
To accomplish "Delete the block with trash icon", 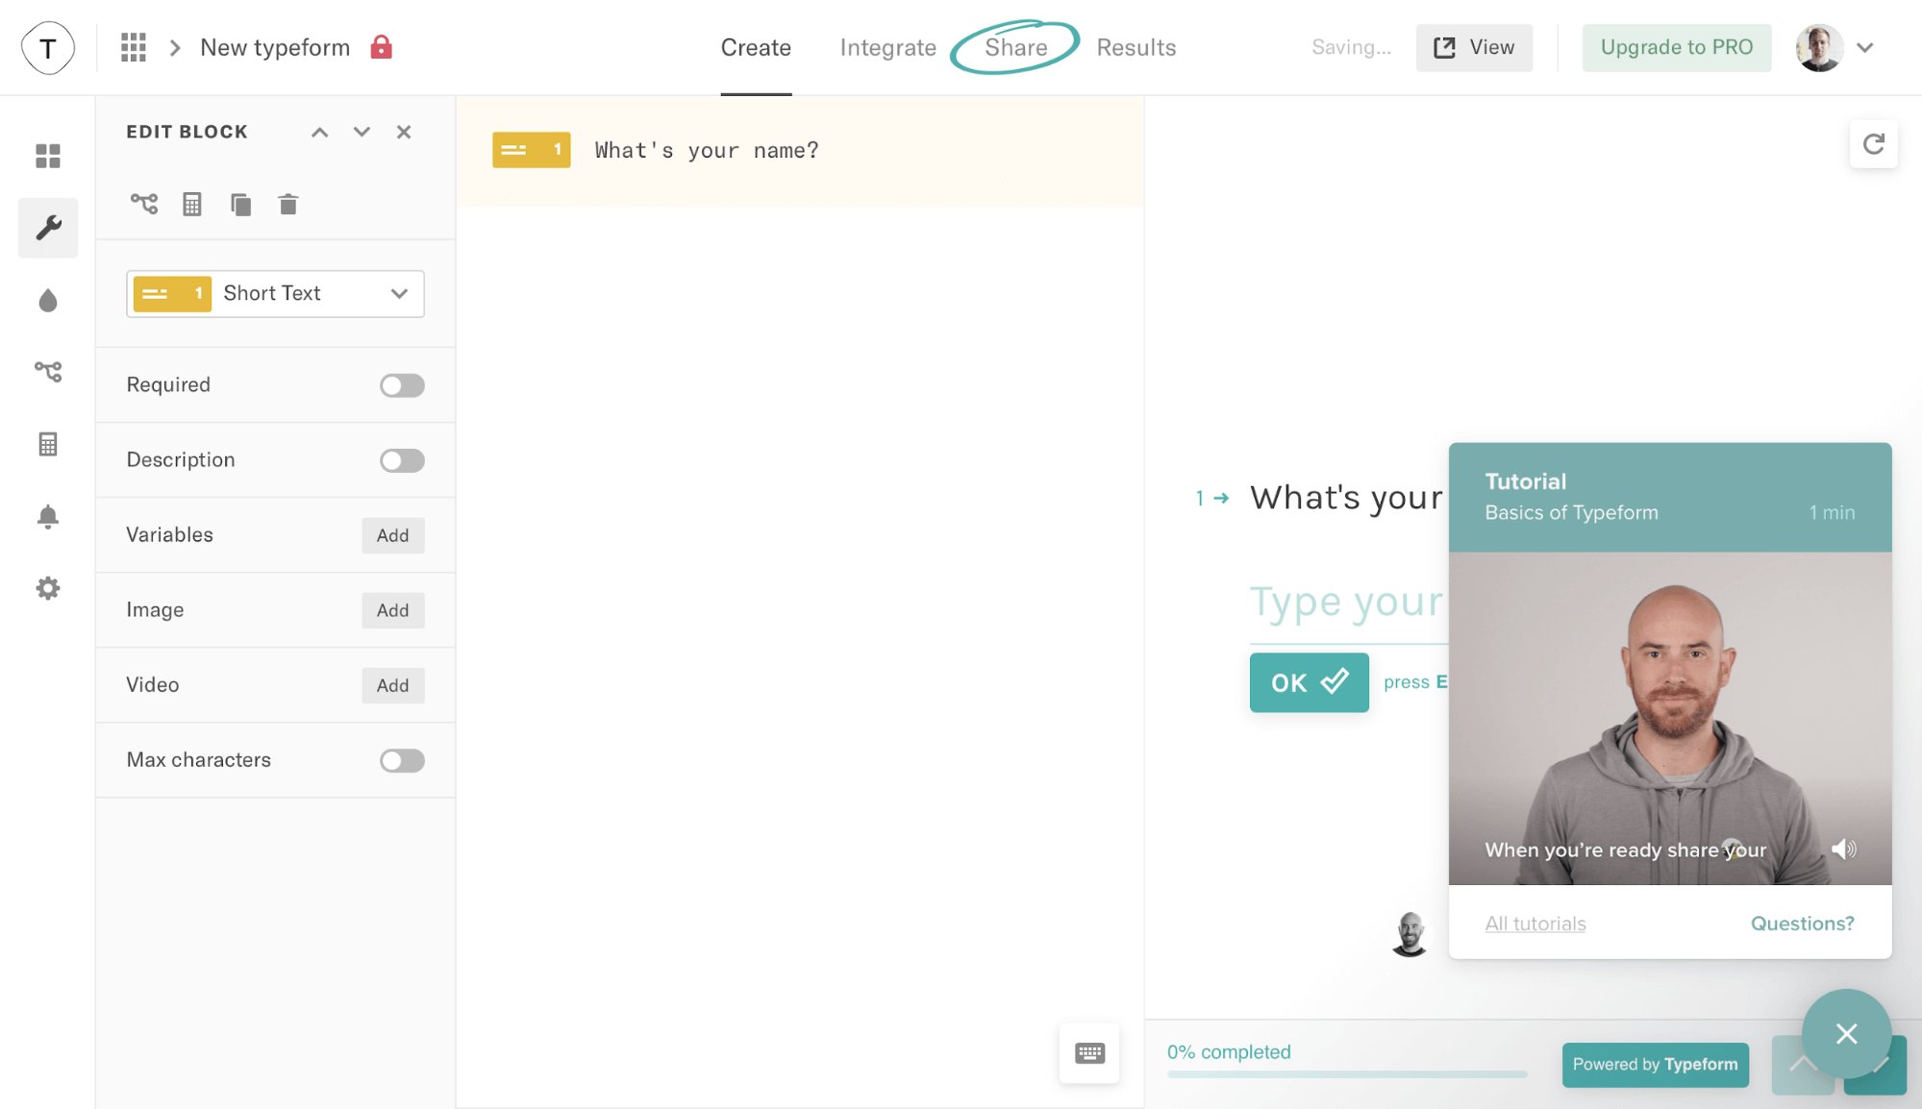I will point(288,205).
